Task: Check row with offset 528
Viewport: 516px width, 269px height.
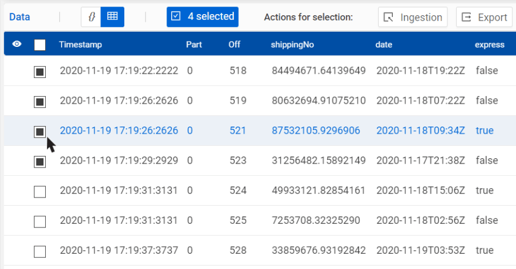Action: coord(40,251)
